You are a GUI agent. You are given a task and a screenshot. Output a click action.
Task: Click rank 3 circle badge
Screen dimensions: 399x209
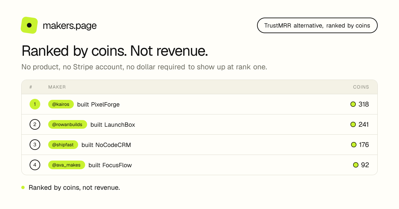click(35, 145)
